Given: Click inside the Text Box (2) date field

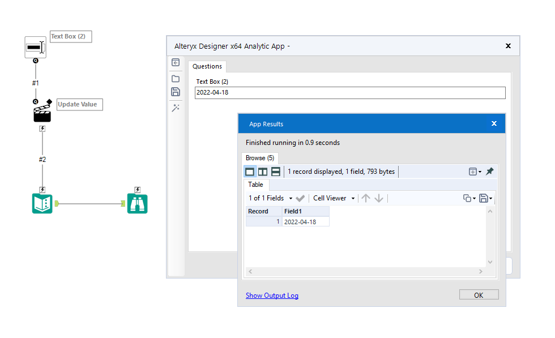Looking at the screenshot, I should coord(351,92).
